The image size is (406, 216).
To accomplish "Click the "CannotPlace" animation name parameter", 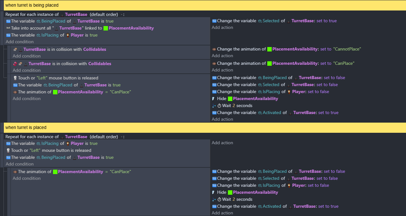I will pyautogui.click(x=347, y=49).
